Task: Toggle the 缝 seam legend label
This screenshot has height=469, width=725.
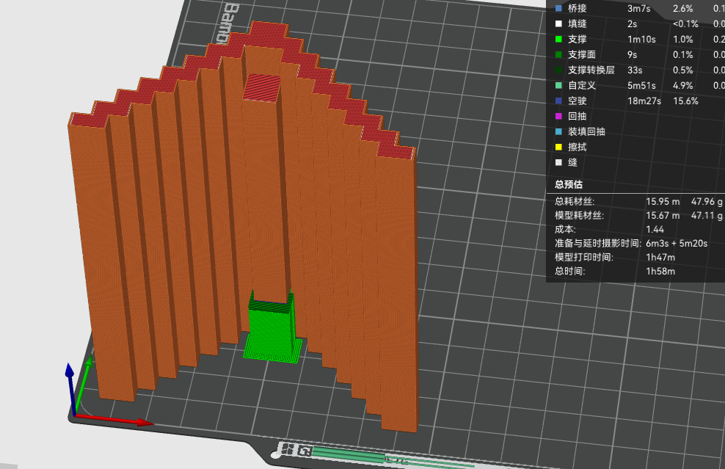Action: point(572,162)
